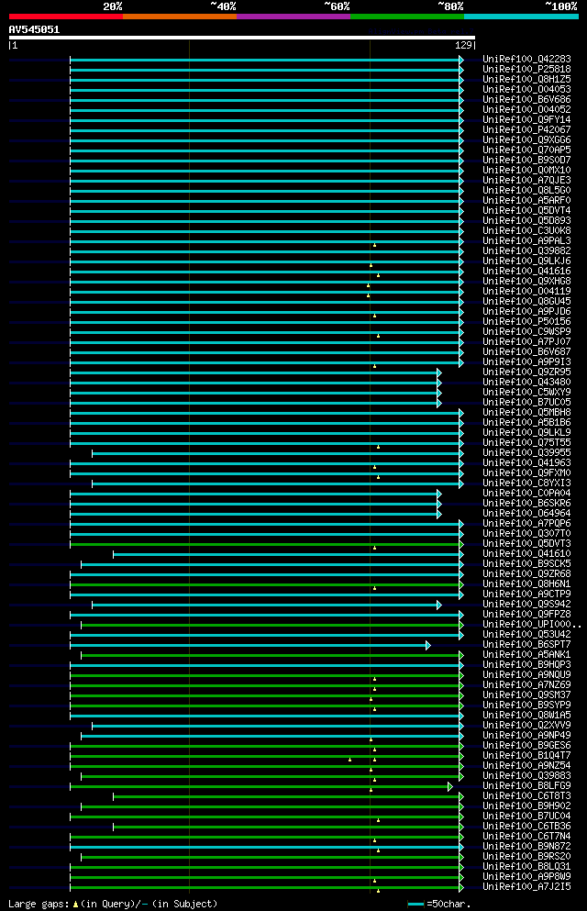The width and height of the screenshot is (587, 911).
Task: Select the UniRef100_Q41963 label
Action: [x=526, y=463]
